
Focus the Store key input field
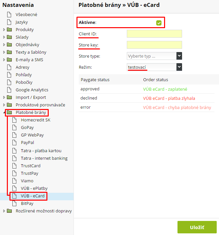click(x=154, y=45)
